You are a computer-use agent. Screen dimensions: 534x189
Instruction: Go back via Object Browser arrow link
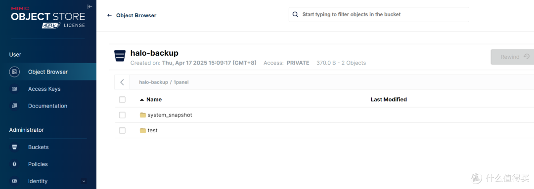pos(132,15)
